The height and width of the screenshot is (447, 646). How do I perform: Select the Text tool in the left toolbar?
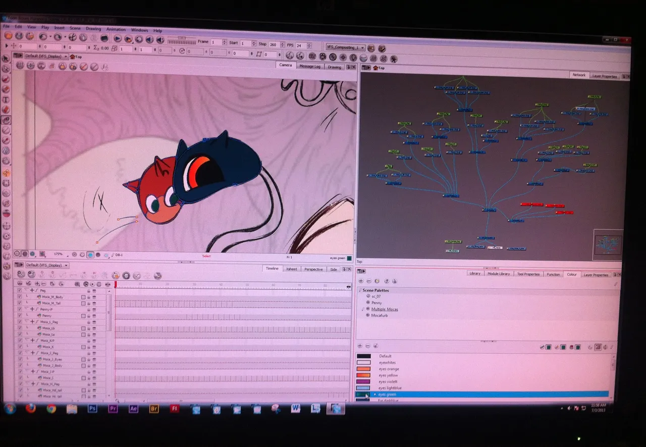(x=6, y=100)
